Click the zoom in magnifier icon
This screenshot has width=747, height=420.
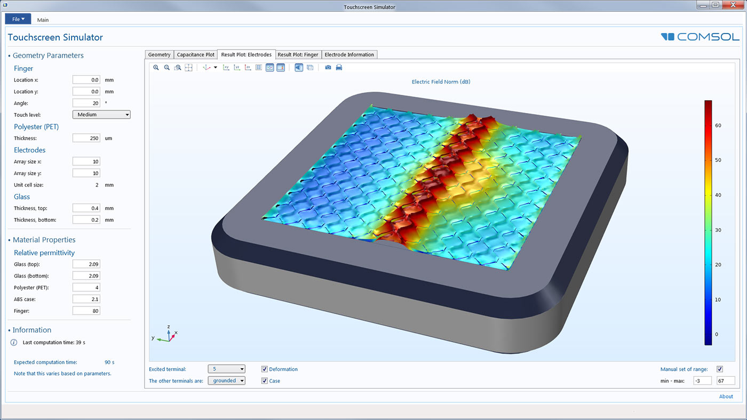[x=156, y=68]
